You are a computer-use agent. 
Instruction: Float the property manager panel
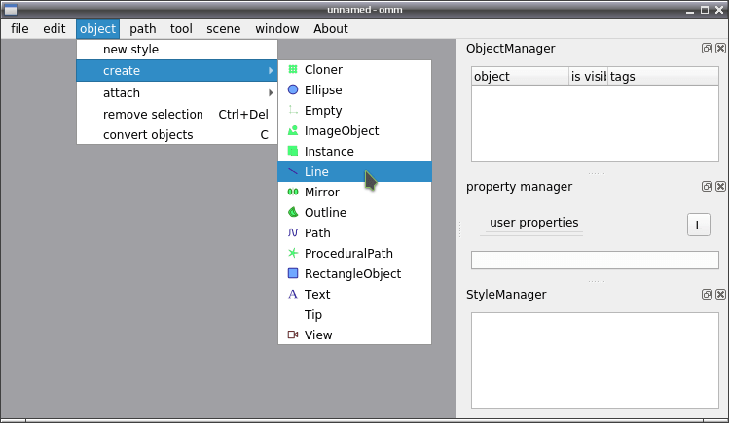tap(707, 186)
